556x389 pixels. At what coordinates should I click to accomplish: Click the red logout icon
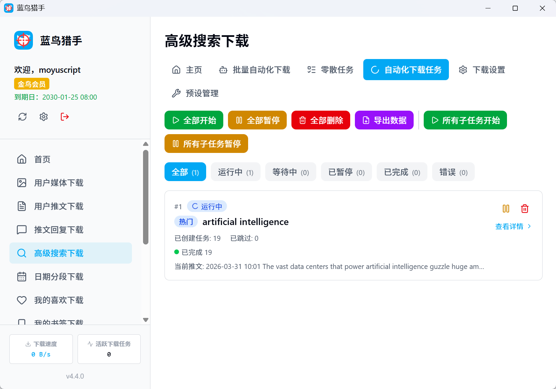[x=65, y=117]
